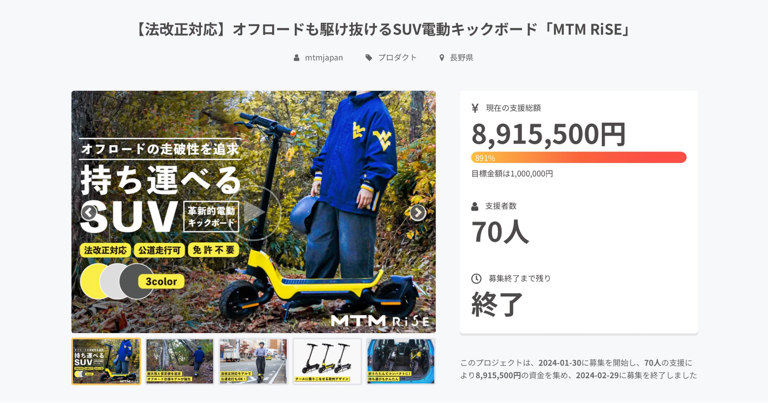Go to previous slide with left arrow
The image size is (768, 403).
[89, 213]
